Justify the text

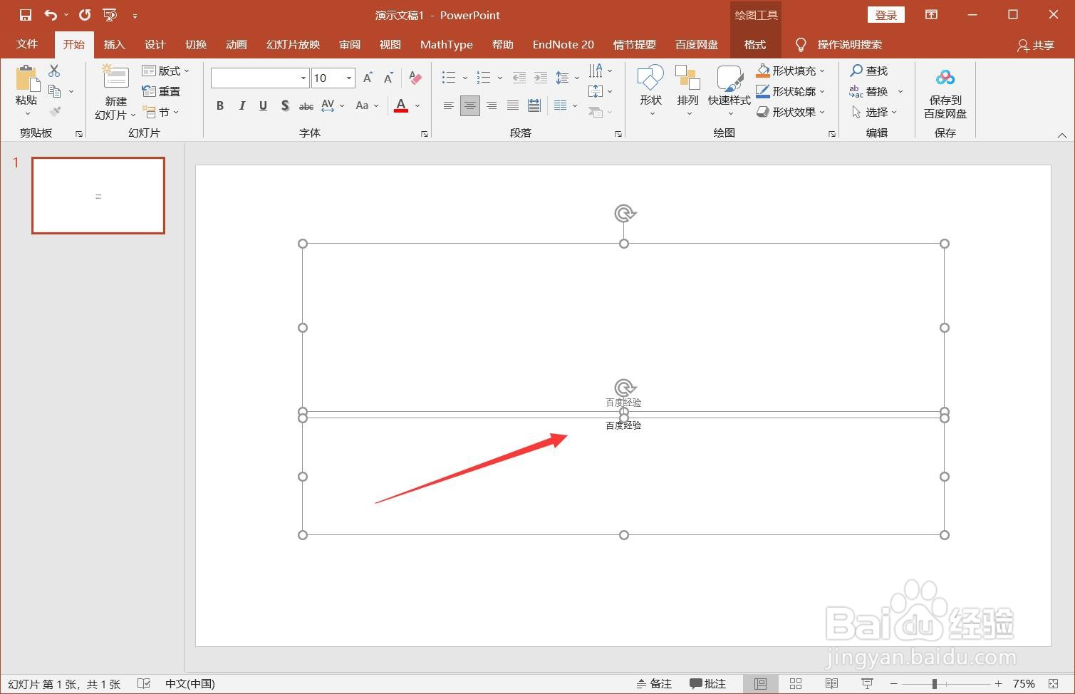click(513, 105)
